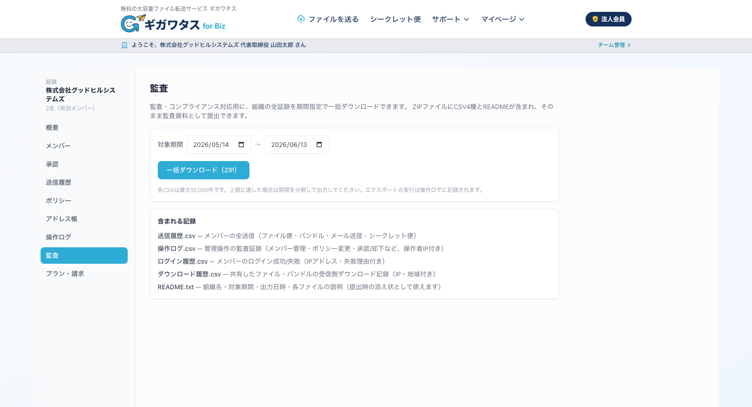Screen dimensions: 752x407
Task: Select the active 監査 sidebar item
Action: [84, 256]
